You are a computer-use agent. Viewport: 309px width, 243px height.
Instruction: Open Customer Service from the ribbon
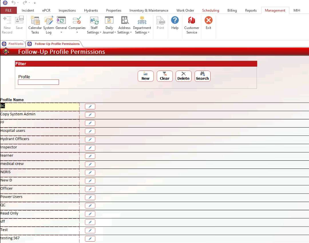pos(192,25)
